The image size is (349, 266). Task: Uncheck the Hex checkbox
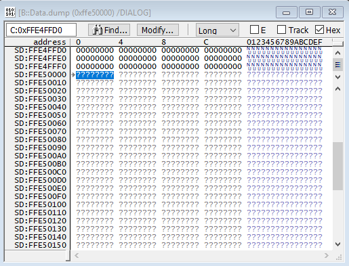tap(319, 30)
